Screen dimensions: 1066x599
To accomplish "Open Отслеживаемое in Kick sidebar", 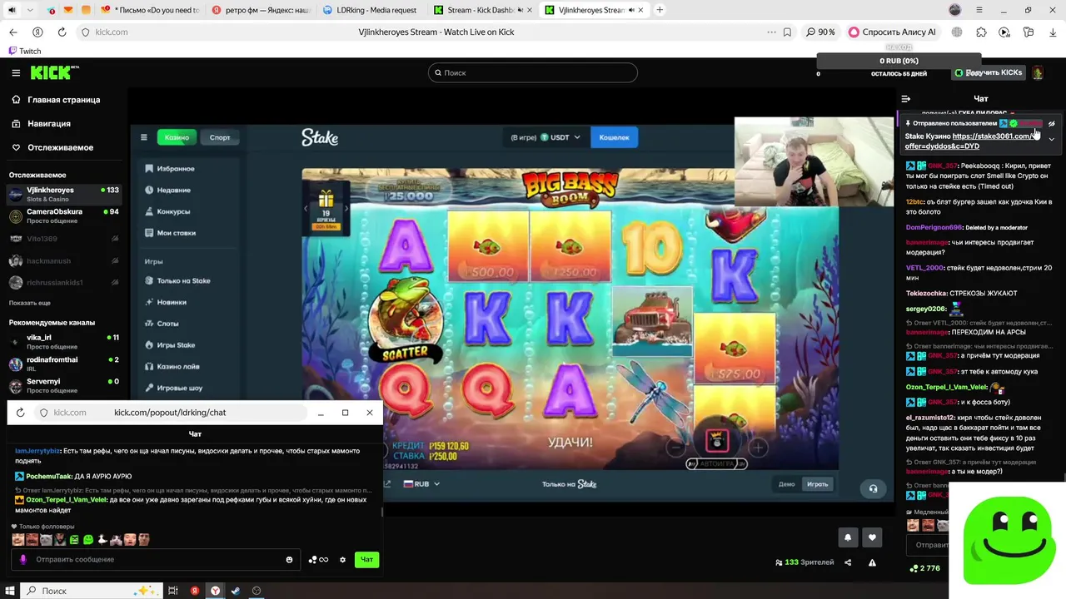I will click(x=60, y=147).
